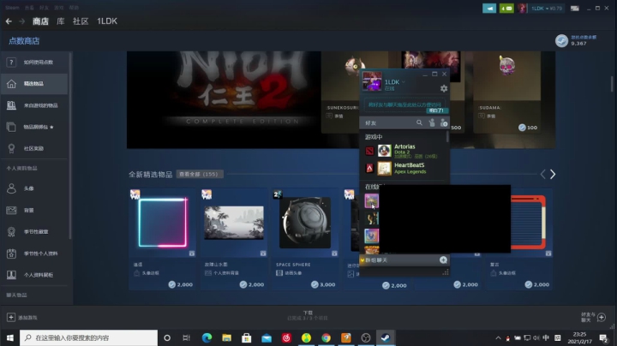This screenshot has width=617, height=346.
Task: Open the SPACE SPHERE animated avatar item
Action: click(305, 239)
